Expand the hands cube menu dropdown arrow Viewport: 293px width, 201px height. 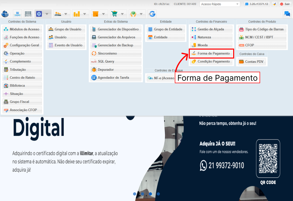pos(141,14)
